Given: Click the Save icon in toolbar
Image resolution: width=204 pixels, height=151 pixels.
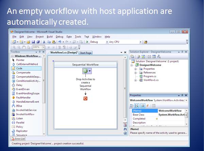Looking at the screenshot, I should pyautogui.click(x=33, y=42).
